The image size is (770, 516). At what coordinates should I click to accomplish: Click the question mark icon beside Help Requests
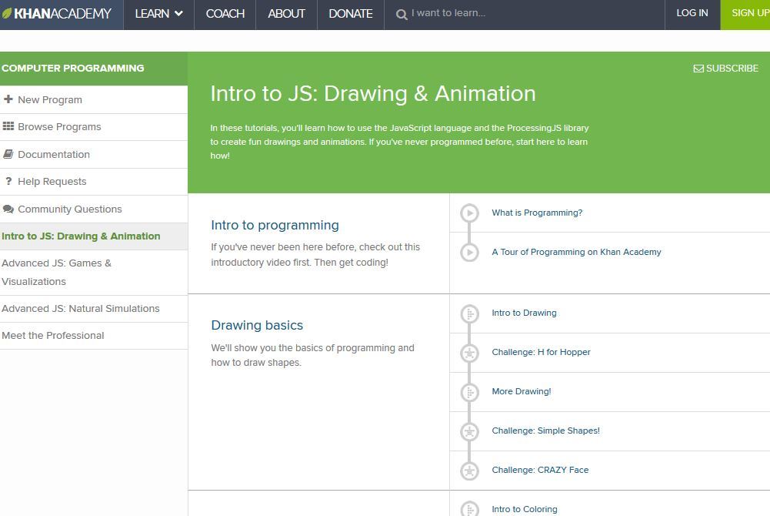point(8,181)
